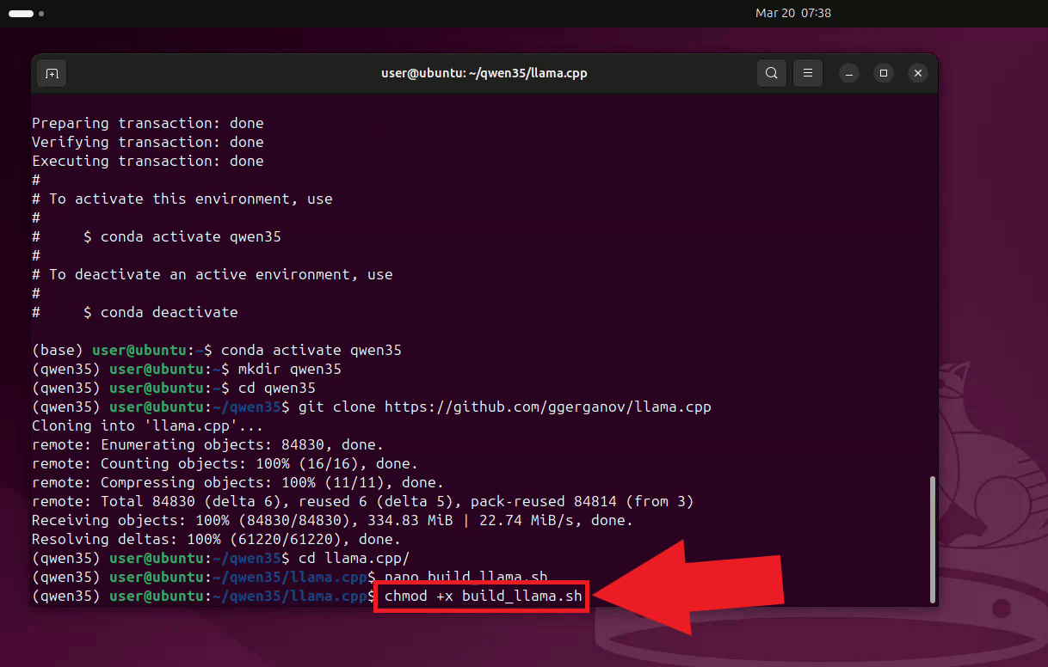Image resolution: width=1048 pixels, height=667 pixels.
Task: Maximize the terminal window
Action: (x=884, y=73)
